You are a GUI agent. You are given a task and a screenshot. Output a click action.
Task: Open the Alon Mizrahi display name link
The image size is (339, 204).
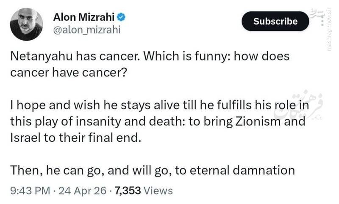pyautogui.click(x=83, y=17)
